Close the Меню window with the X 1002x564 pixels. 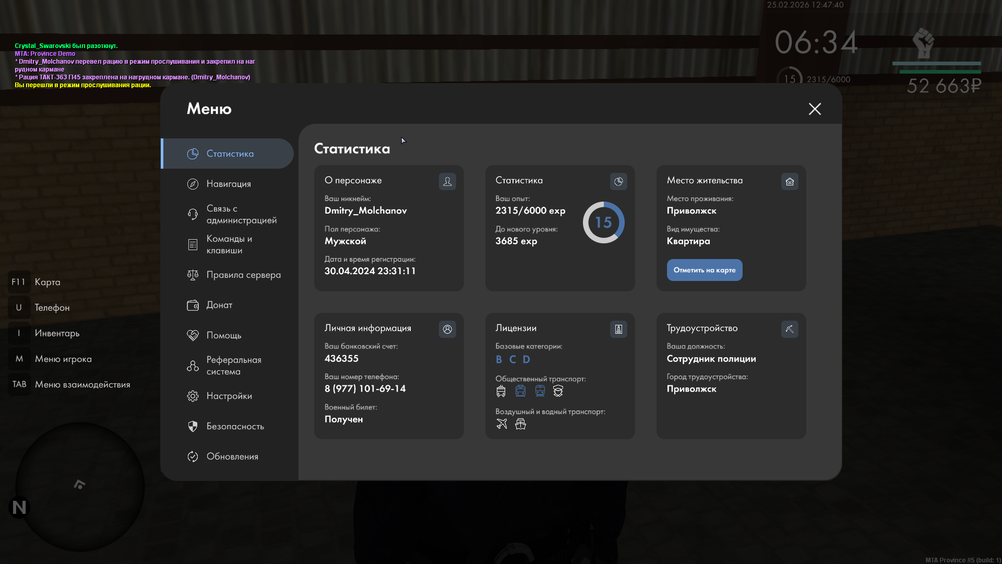point(815,109)
